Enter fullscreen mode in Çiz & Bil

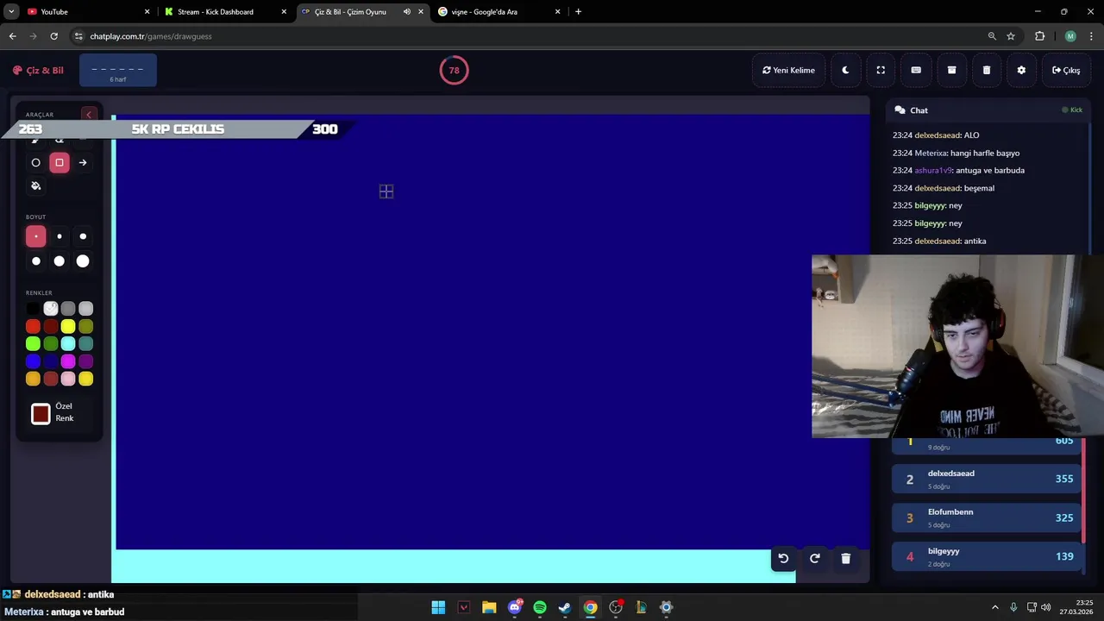881,70
